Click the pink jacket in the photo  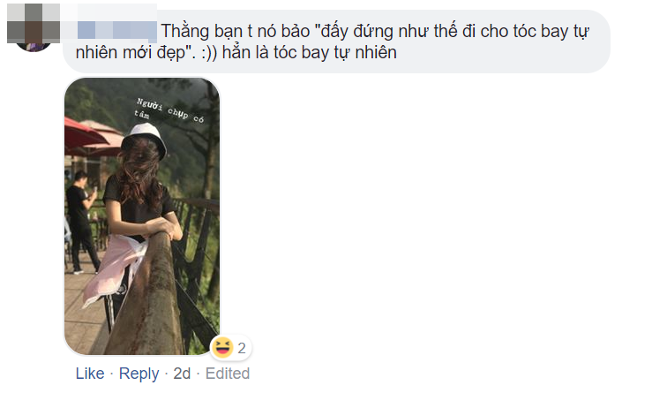click(115, 269)
